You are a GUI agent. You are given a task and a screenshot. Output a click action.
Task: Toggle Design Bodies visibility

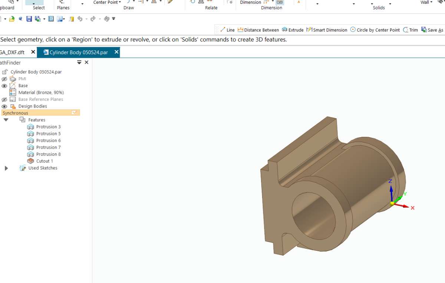pyautogui.click(x=4, y=106)
